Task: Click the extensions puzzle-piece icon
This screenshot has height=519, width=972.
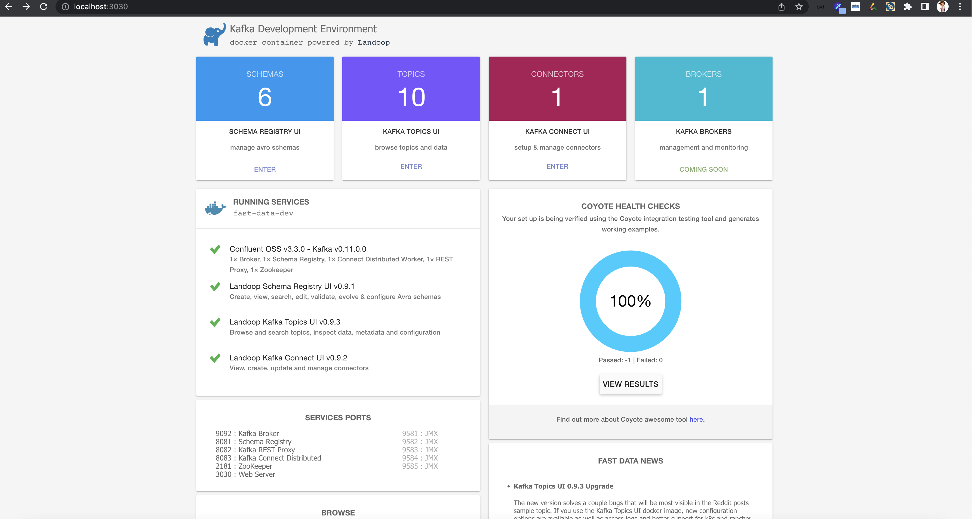Action: pos(908,7)
